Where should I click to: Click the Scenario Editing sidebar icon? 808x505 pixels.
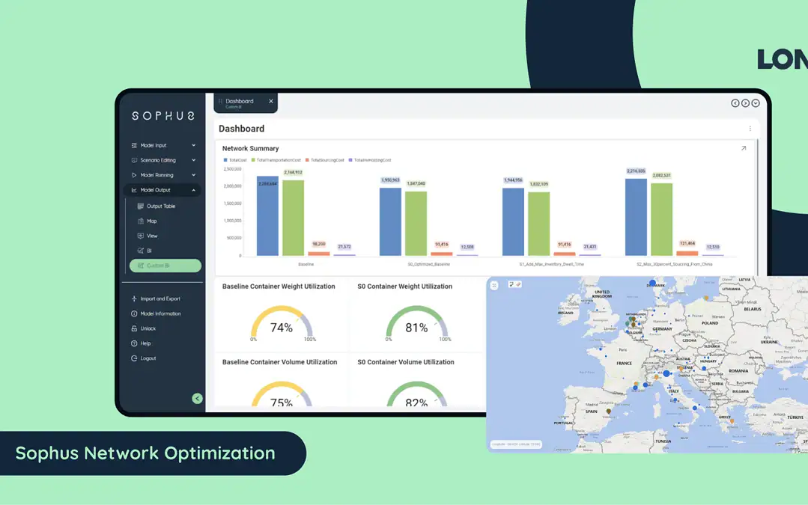tap(134, 160)
